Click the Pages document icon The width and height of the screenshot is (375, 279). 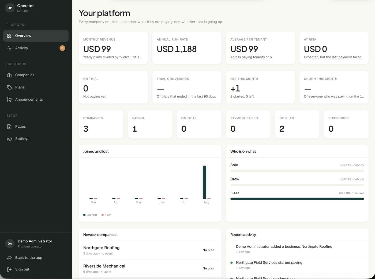pyautogui.click(x=9, y=127)
